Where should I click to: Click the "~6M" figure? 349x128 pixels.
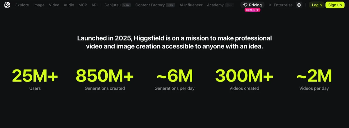tap(174, 76)
